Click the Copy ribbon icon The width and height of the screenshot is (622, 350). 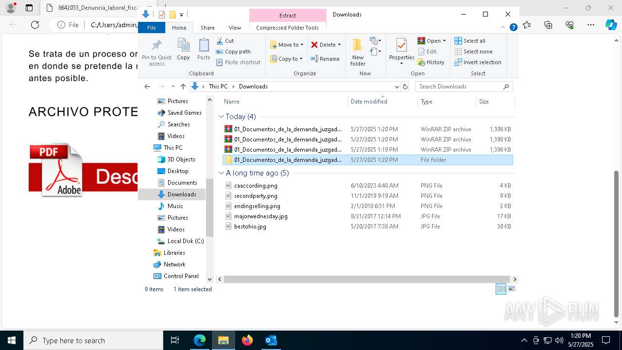click(x=183, y=49)
